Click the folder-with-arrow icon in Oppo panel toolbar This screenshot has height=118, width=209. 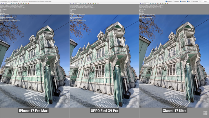tap(95, 3)
